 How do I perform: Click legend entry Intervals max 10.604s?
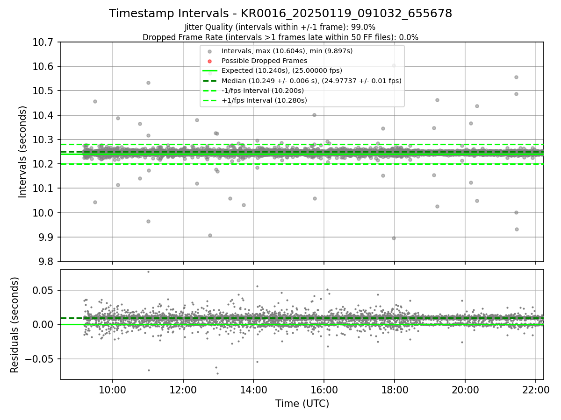tap(287, 51)
